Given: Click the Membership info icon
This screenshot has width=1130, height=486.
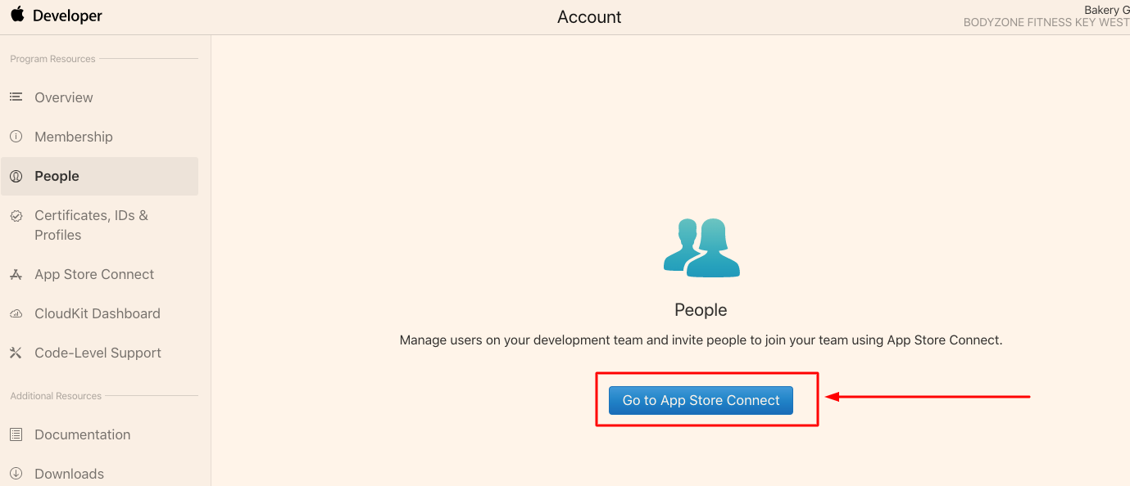Looking at the screenshot, I should click(x=16, y=137).
